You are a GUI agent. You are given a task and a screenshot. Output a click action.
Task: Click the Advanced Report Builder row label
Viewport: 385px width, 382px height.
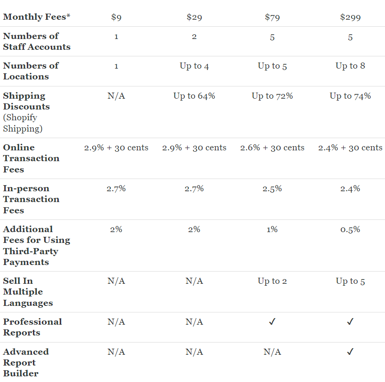point(26,362)
